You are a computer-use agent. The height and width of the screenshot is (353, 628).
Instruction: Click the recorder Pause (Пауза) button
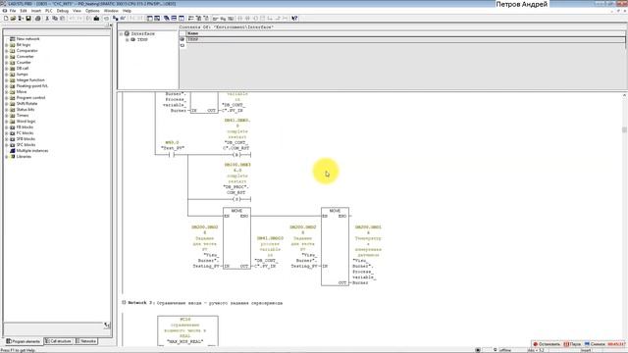point(572,344)
